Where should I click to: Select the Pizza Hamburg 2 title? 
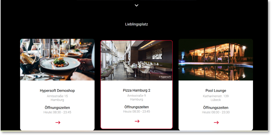tap(137, 90)
